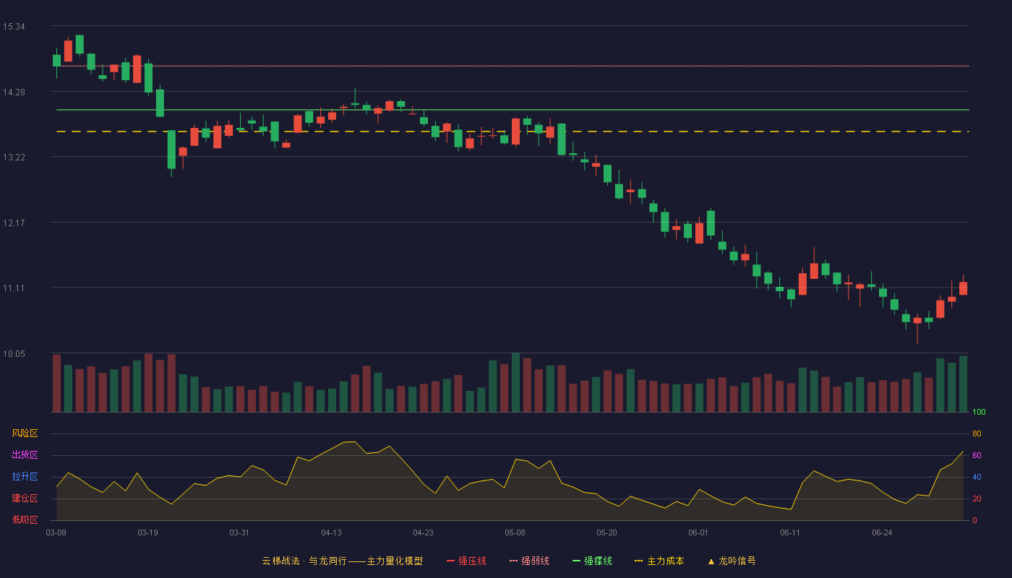Screen dimensions: 1012x578
Task: Toggle the 强弱线 legend entry
Action: (529, 561)
